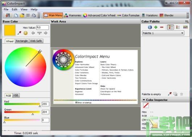The image size is (192, 137).
Task: Click the palette trash icon
Action: tap(181, 94)
